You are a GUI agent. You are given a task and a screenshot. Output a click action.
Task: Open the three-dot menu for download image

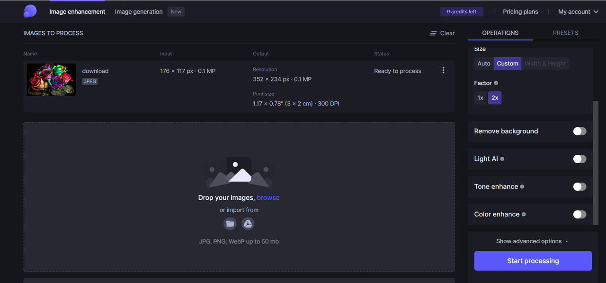coord(443,71)
